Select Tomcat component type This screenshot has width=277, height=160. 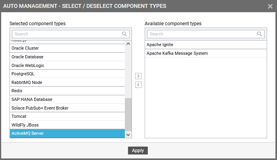(x=67, y=116)
